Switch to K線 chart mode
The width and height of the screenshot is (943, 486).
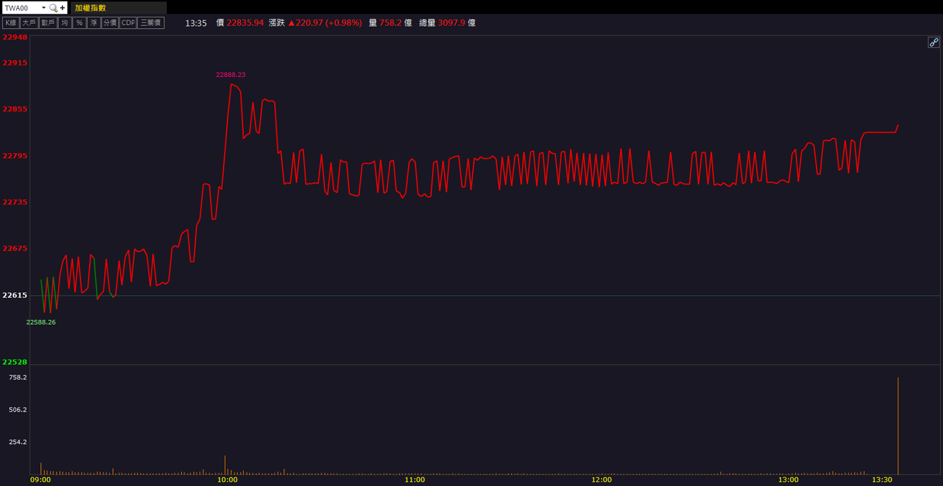(11, 23)
